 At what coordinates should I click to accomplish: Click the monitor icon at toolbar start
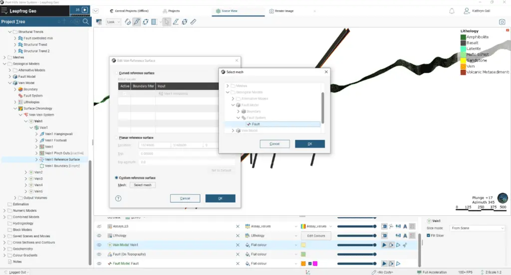[x=99, y=22]
